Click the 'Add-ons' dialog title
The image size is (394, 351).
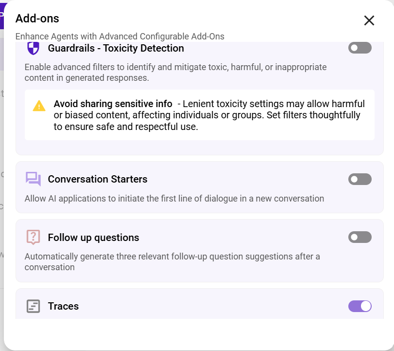point(37,18)
